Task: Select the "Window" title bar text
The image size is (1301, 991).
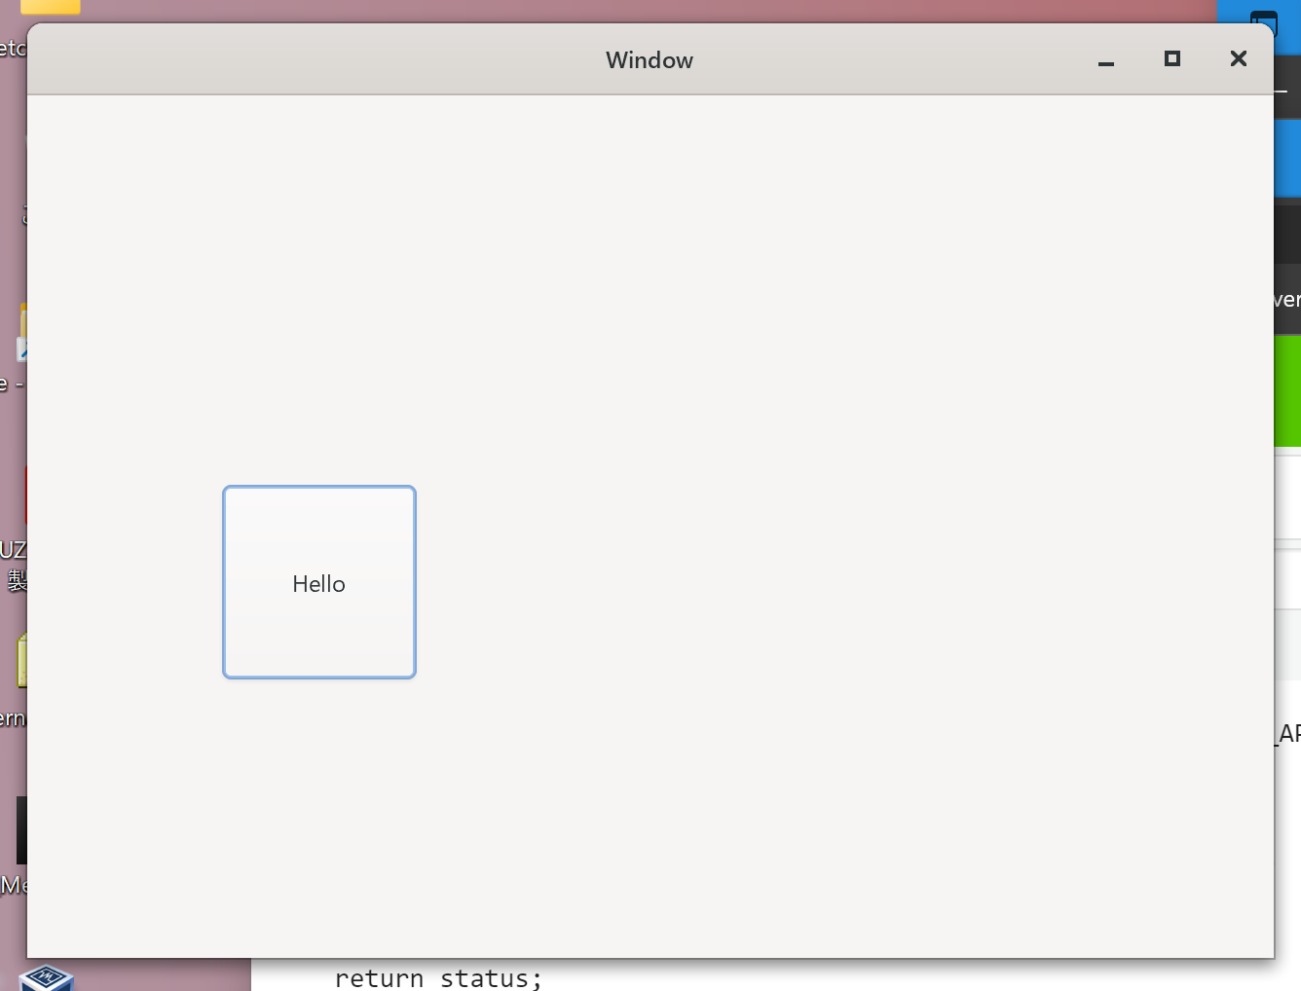Action: click(x=650, y=60)
